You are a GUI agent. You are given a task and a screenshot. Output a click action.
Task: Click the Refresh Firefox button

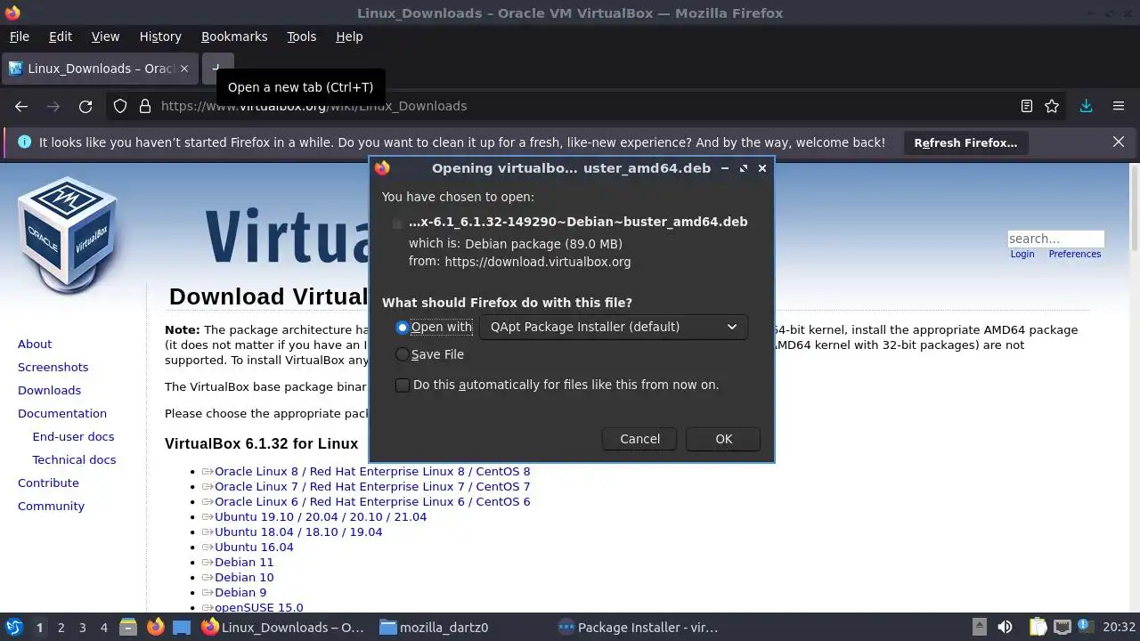(965, 142)
